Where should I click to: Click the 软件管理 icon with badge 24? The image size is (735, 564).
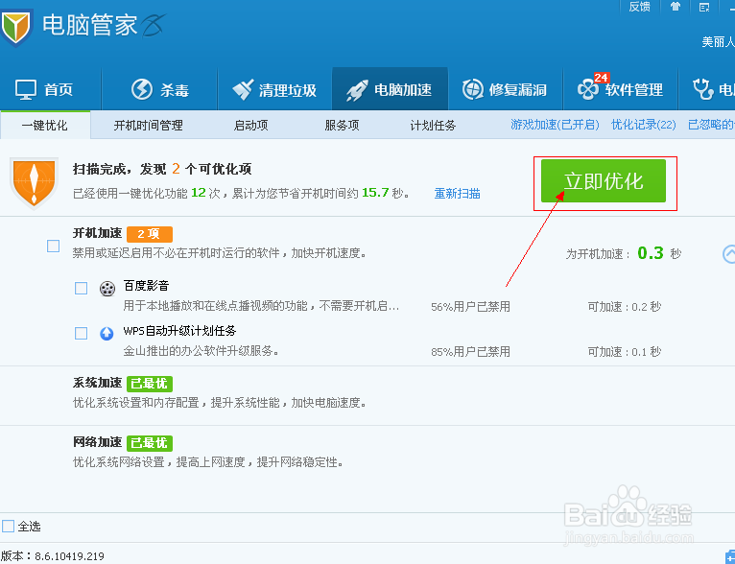[x=588, y=89]
